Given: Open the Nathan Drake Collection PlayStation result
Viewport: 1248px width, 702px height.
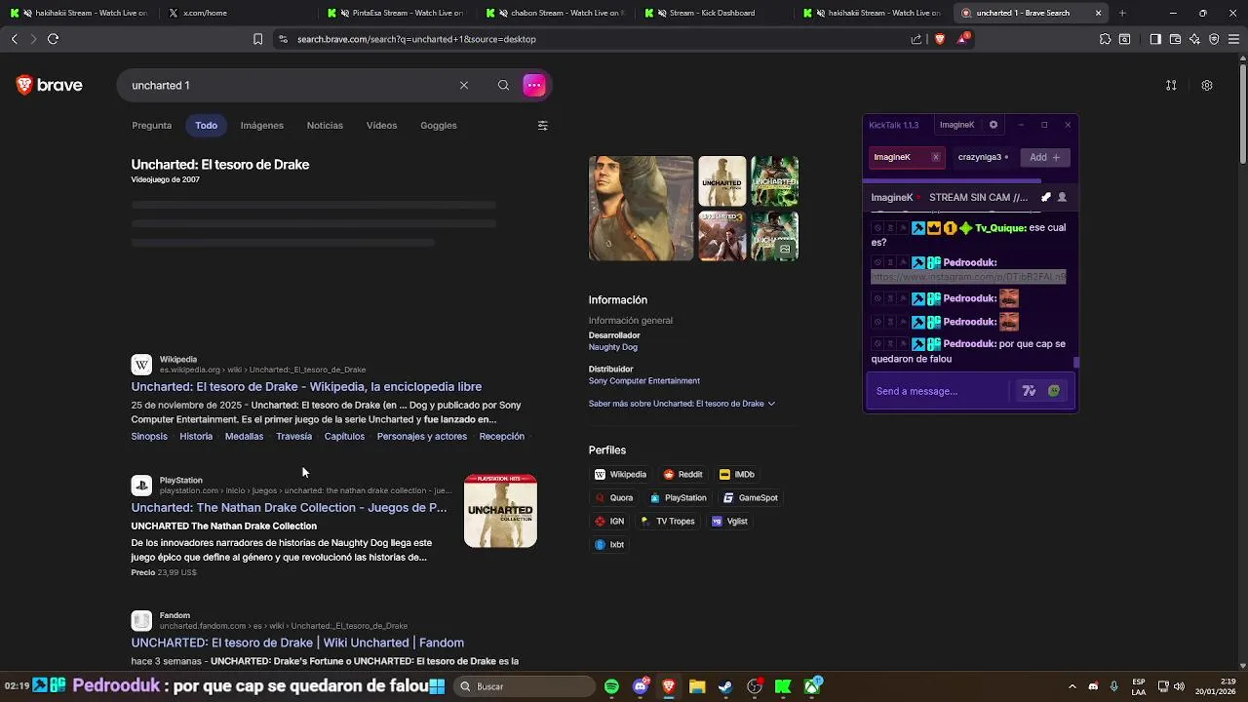Looking at the screenshot, I should [x=289, y=508].
